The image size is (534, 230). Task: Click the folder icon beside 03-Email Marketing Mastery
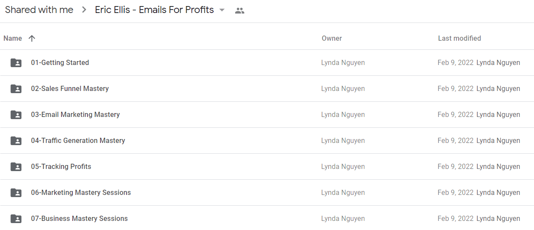tap(16, 115)
